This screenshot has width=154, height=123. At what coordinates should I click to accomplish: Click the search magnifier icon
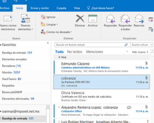click(126, 45)
